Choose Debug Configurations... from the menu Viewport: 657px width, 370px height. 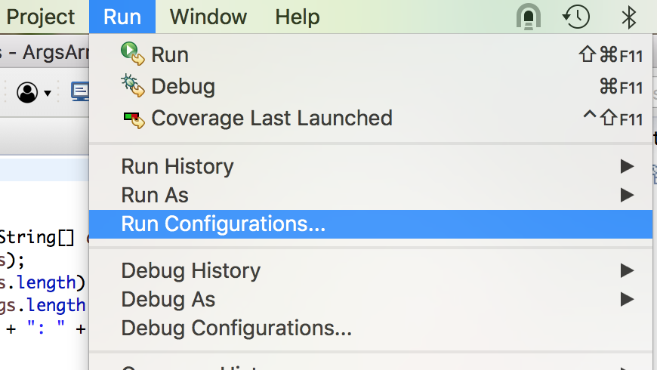[x=236, y=328]
